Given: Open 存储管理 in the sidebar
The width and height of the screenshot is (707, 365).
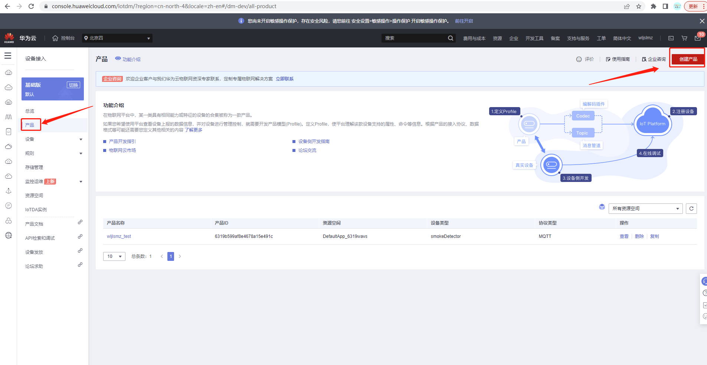Looking at the screenshot, I should pyautogui.click(x=34, y=167).
